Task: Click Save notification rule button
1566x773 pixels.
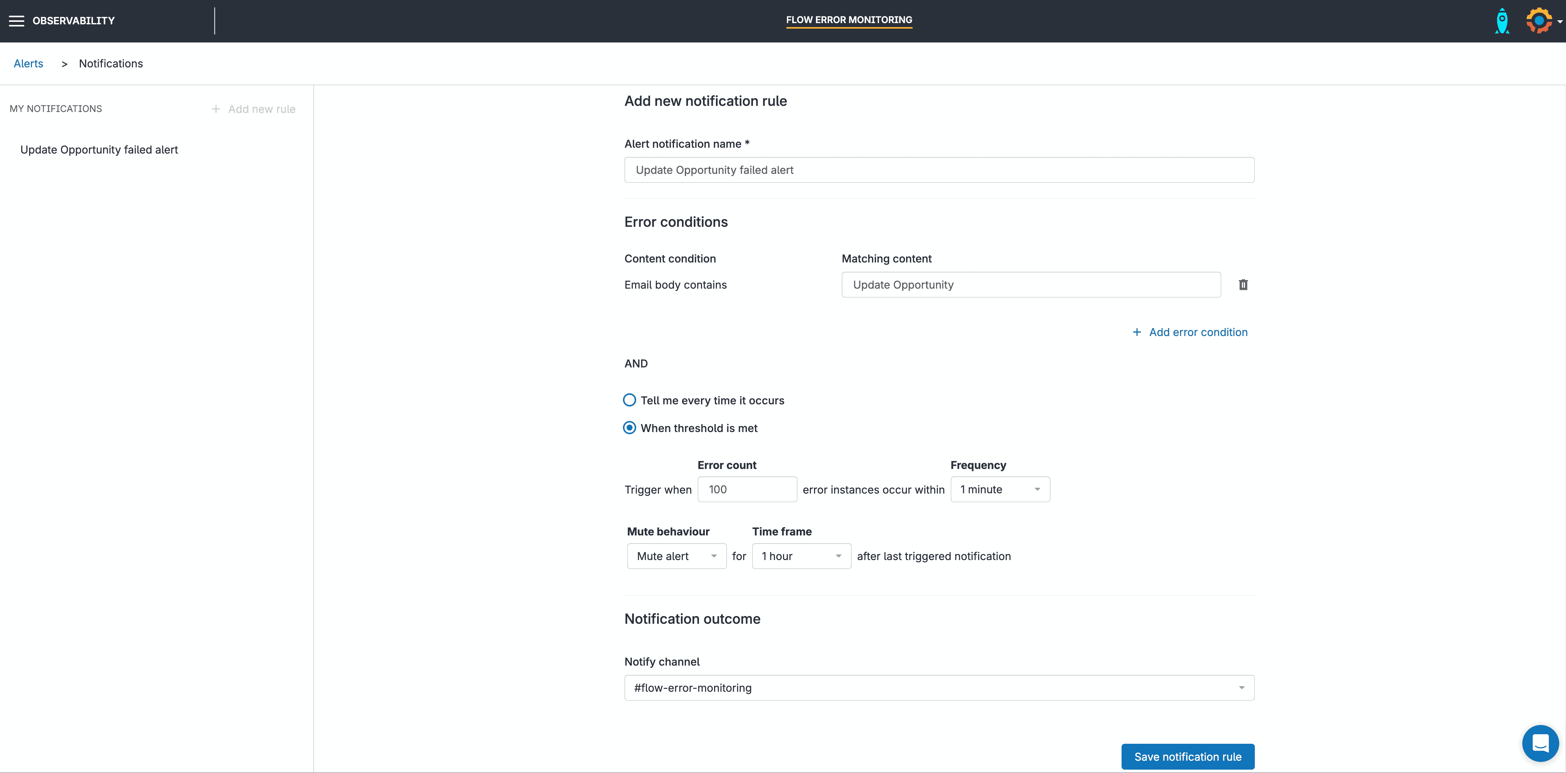Action: 1187,756
